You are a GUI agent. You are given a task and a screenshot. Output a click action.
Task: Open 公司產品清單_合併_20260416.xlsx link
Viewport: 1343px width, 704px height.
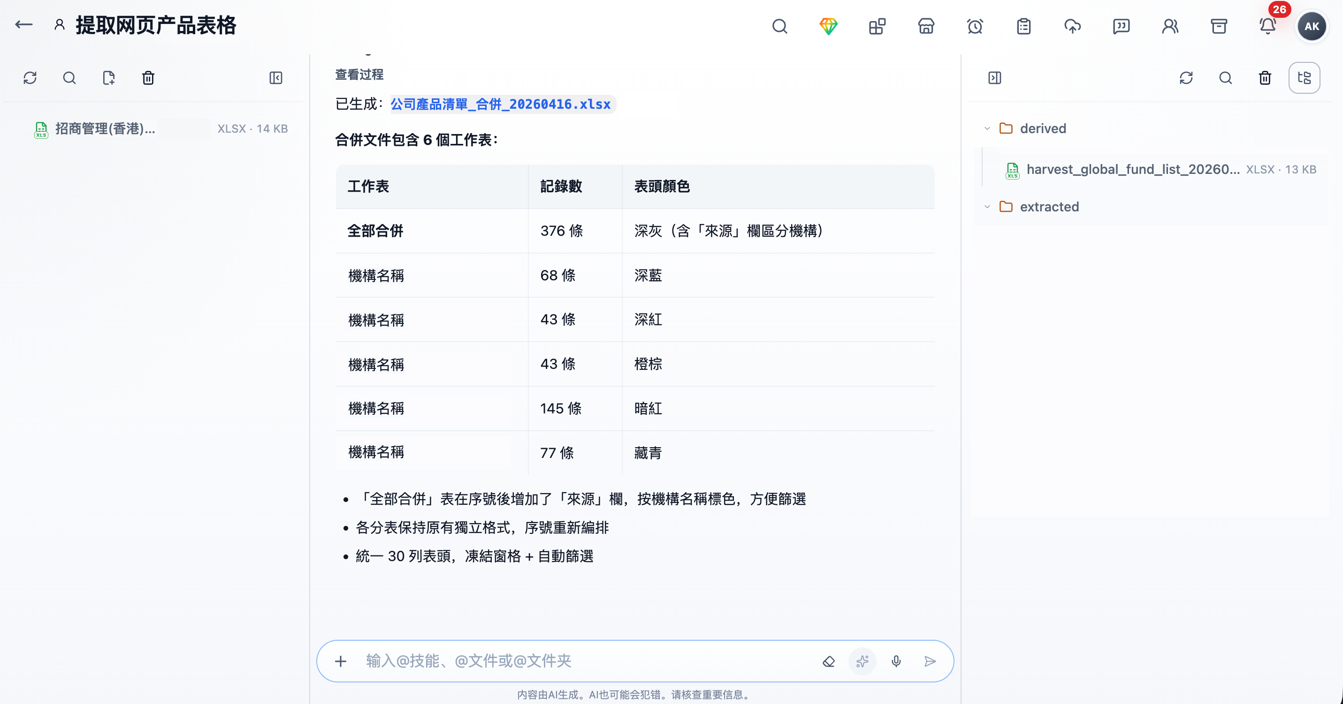coord(501,104)
